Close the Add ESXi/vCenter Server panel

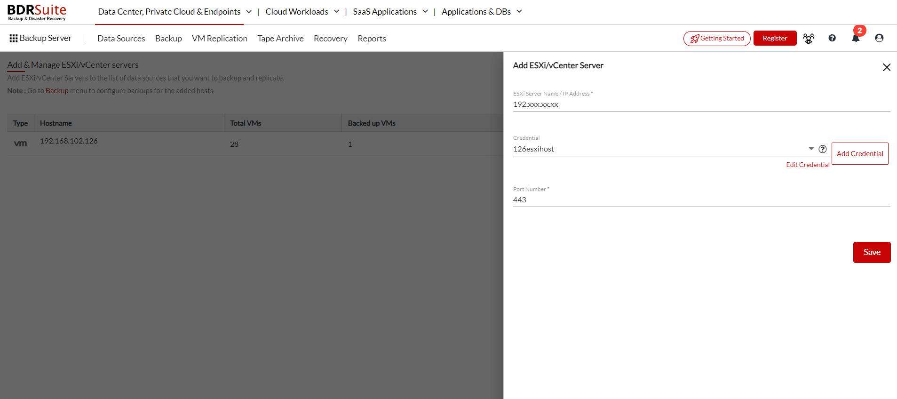tap(887, 67)
